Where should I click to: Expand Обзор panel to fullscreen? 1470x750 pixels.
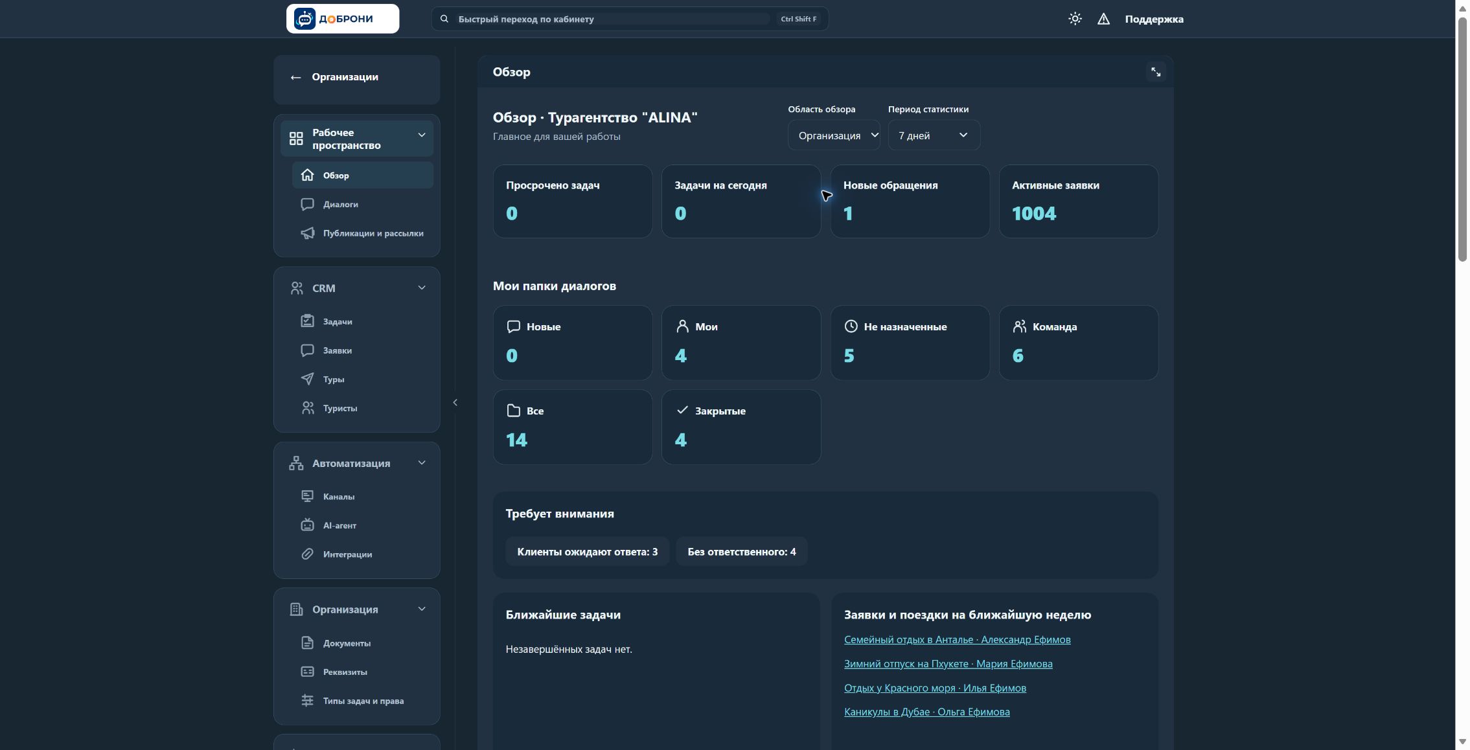(x=1156, y=72)
